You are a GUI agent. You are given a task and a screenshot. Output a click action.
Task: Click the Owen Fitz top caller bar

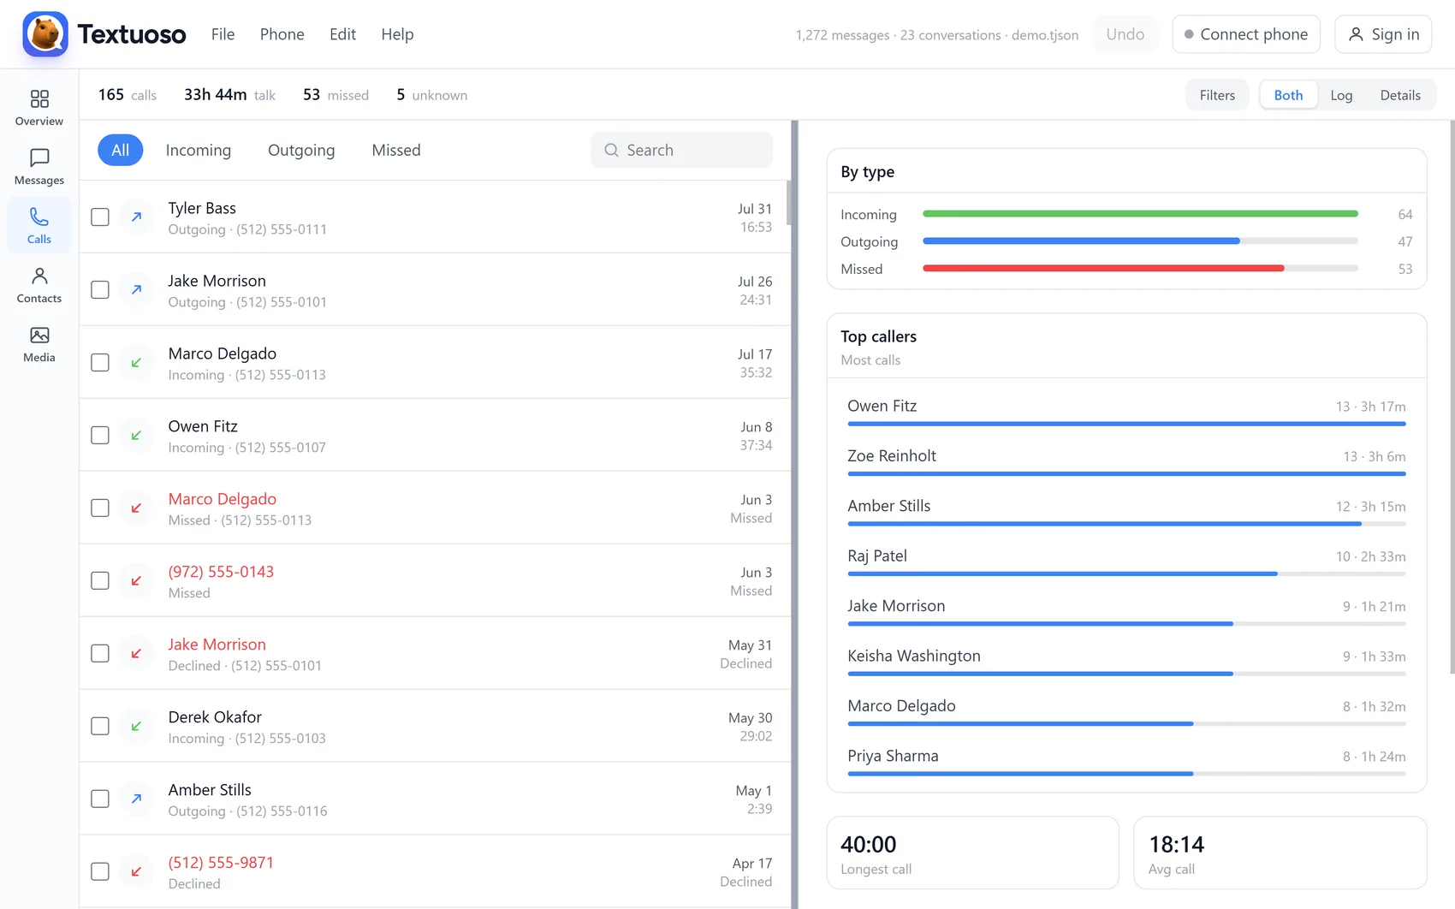tap(1126, 424)
